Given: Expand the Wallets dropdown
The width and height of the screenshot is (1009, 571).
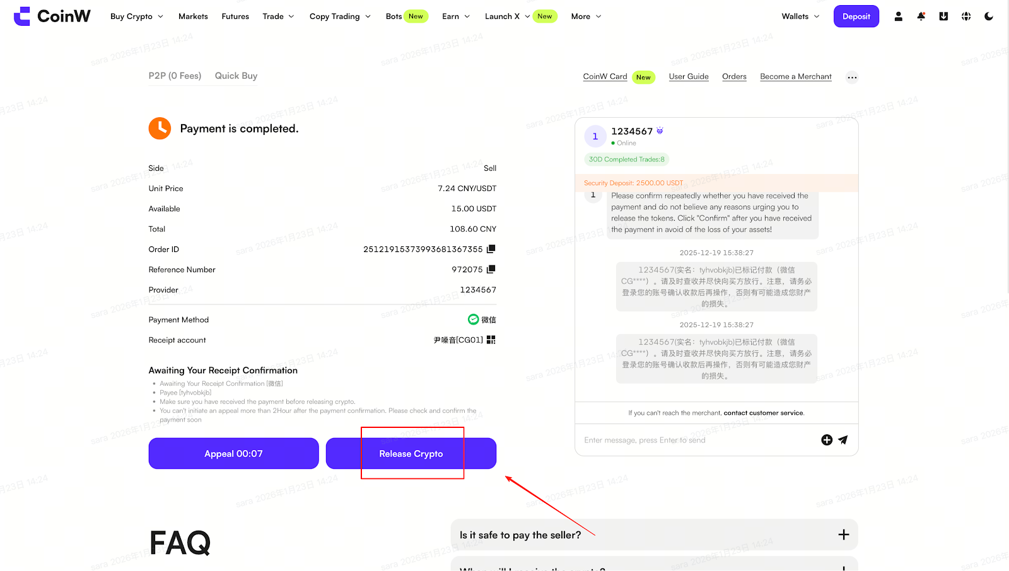Looking at the screenshot, I should [800, 16].
